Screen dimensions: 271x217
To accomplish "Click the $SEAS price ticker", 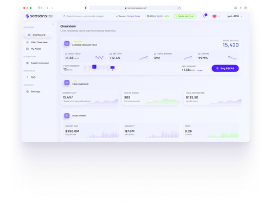I will [158, 16].
